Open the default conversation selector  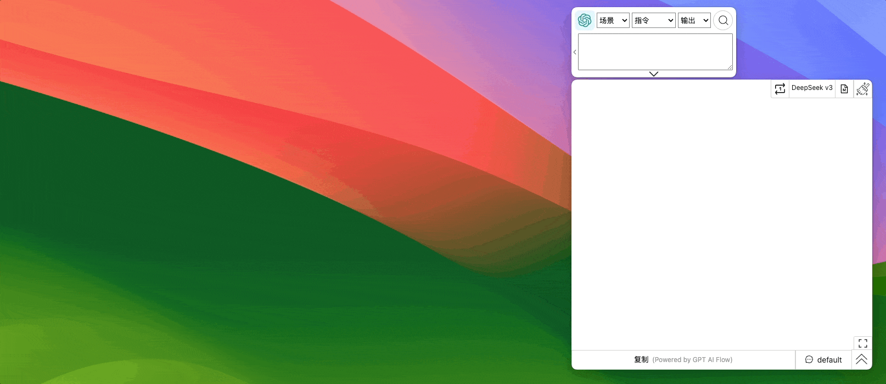pos(823,360)
